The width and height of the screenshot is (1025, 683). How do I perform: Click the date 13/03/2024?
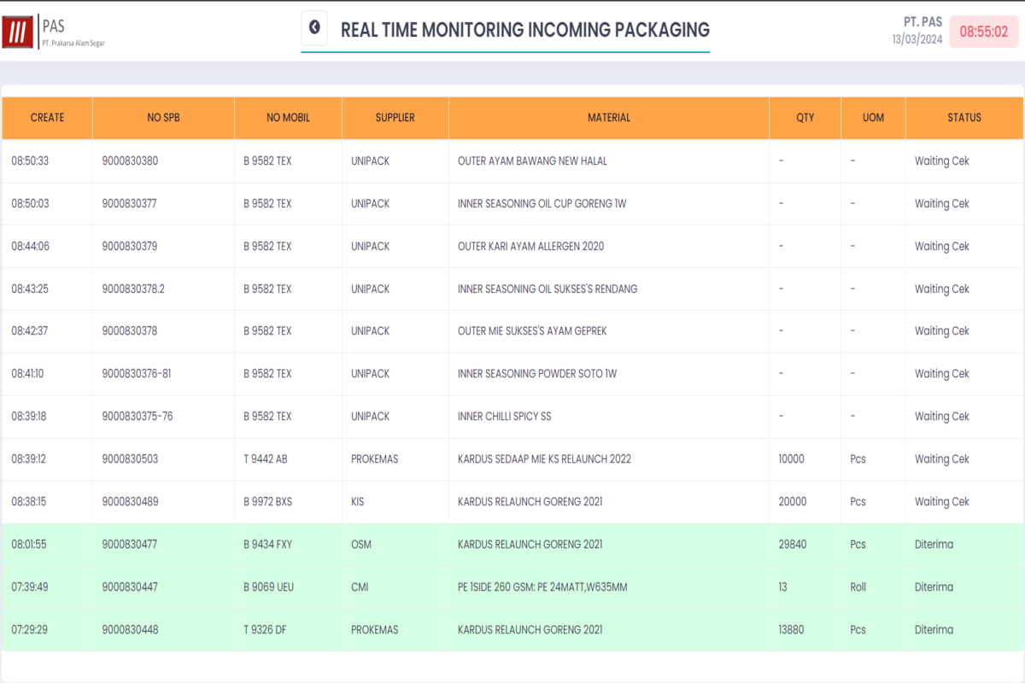(x=917, y=39)
